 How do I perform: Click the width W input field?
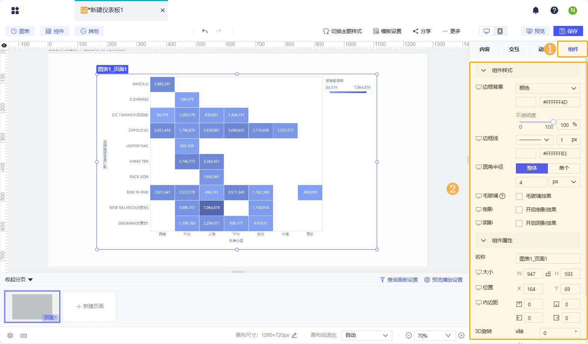pyautogui.click(x=533, y=274)
